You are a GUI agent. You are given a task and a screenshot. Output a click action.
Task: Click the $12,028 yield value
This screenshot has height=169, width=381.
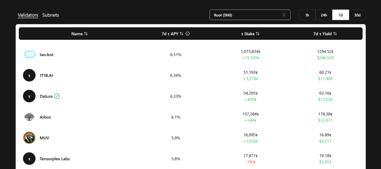pyautogui.click(x=325, y=99)
